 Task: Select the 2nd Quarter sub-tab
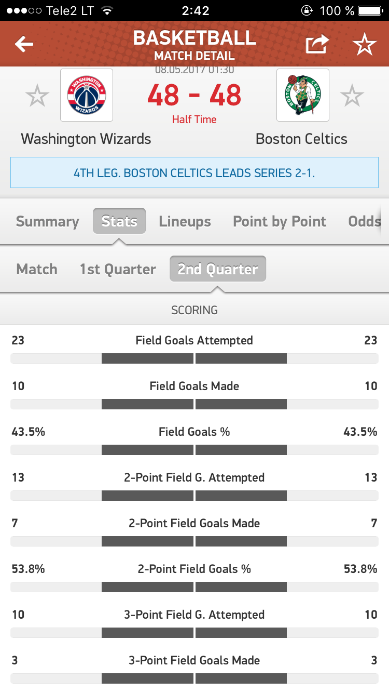pyautogui.click(x=218, y=269)
